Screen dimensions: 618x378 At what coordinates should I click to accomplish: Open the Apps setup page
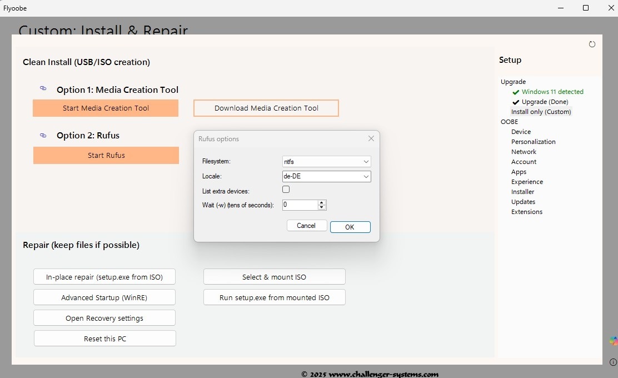519,172
